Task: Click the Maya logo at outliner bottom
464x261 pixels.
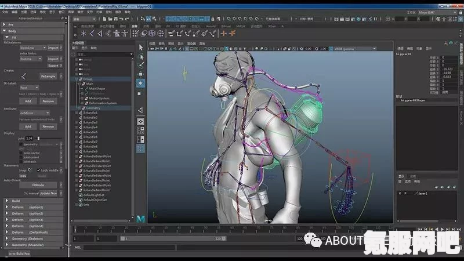Action: point(140,219)
